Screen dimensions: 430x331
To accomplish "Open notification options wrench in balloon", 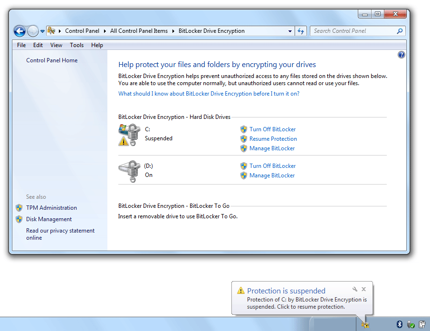I will 355,289.
